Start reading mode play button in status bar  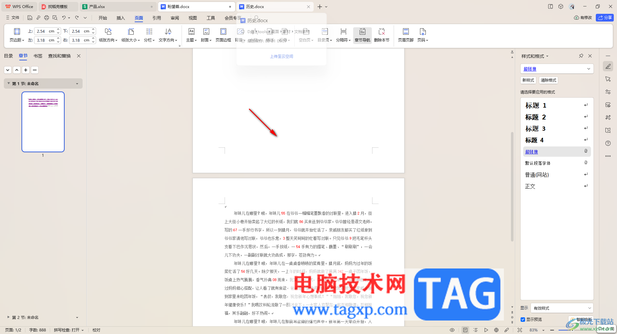(x=486, y=330)
